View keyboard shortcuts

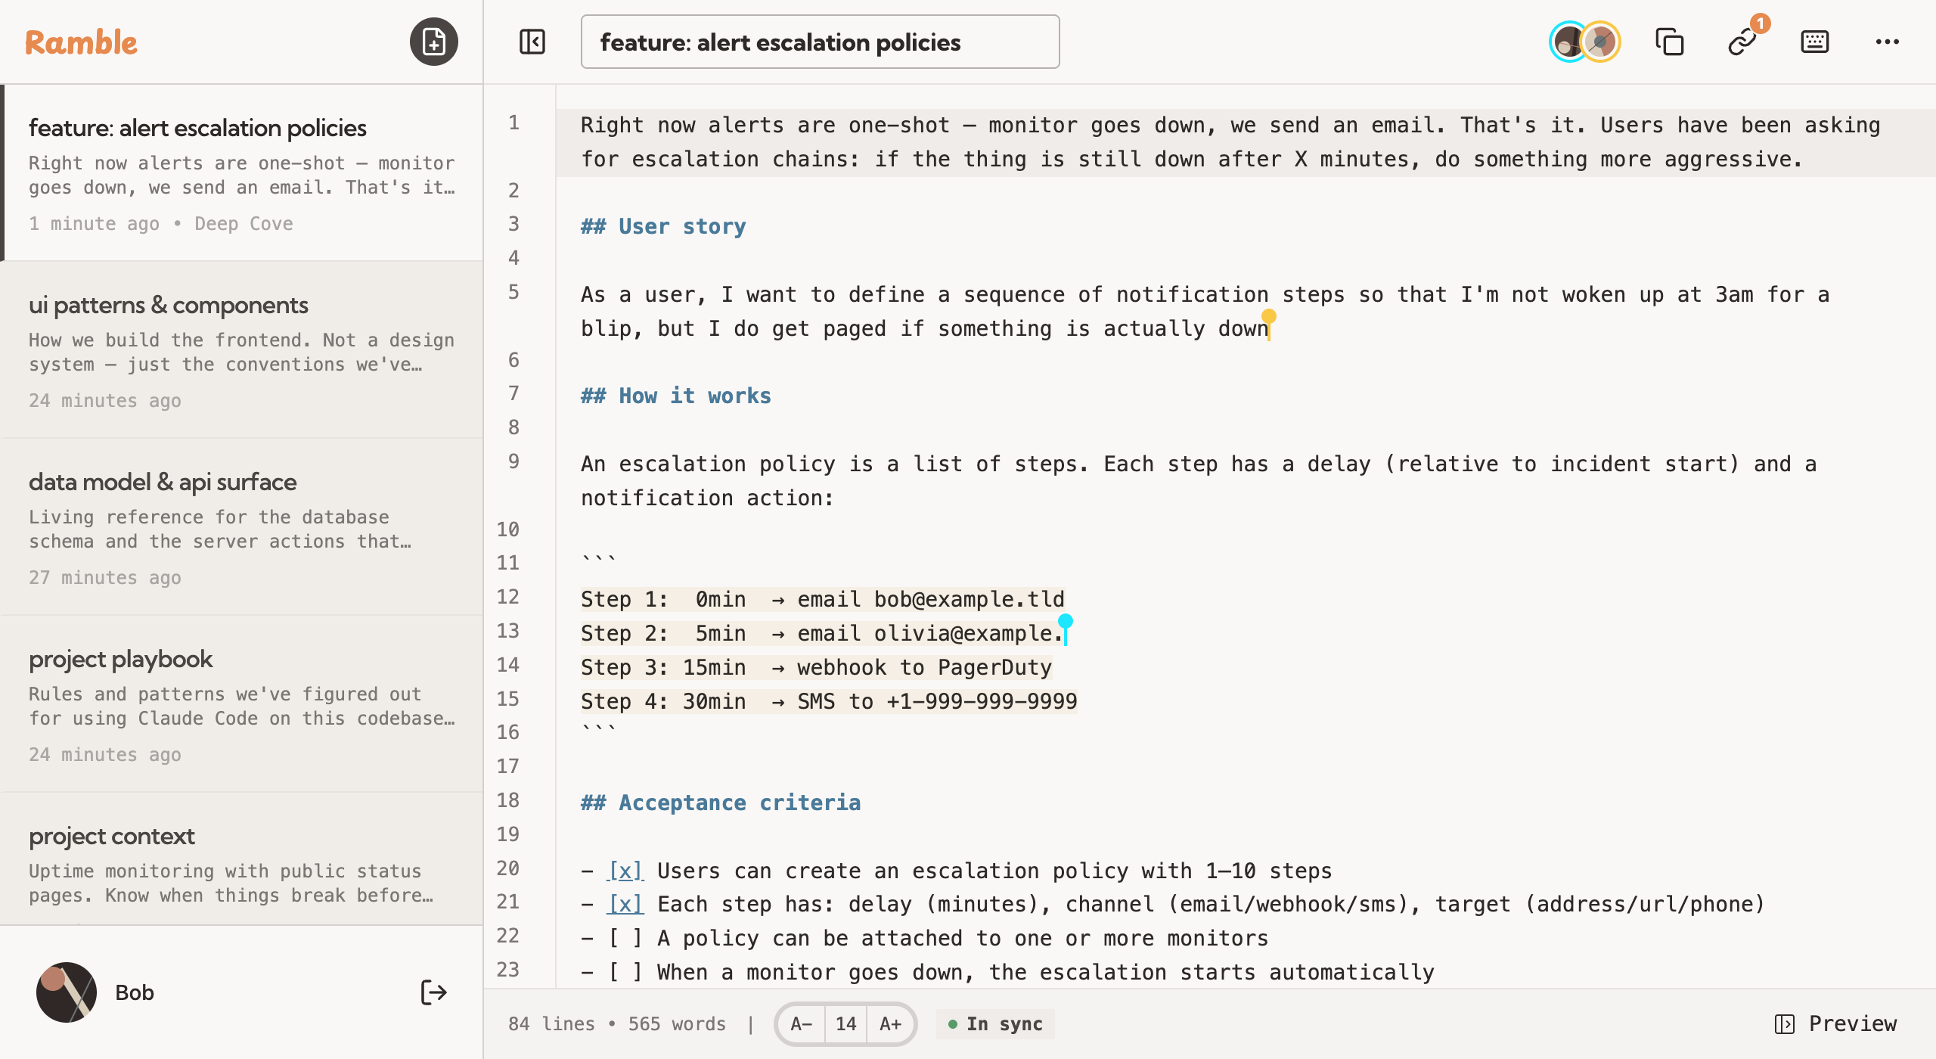(1815, 42)
